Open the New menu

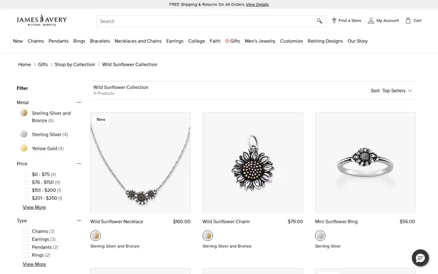point(18,41)
